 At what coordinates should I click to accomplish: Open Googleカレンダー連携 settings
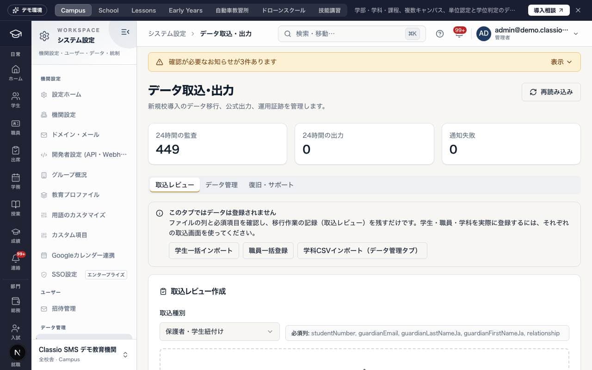coord(84,255)
